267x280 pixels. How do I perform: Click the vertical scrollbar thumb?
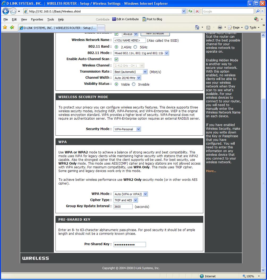point(263,183)
